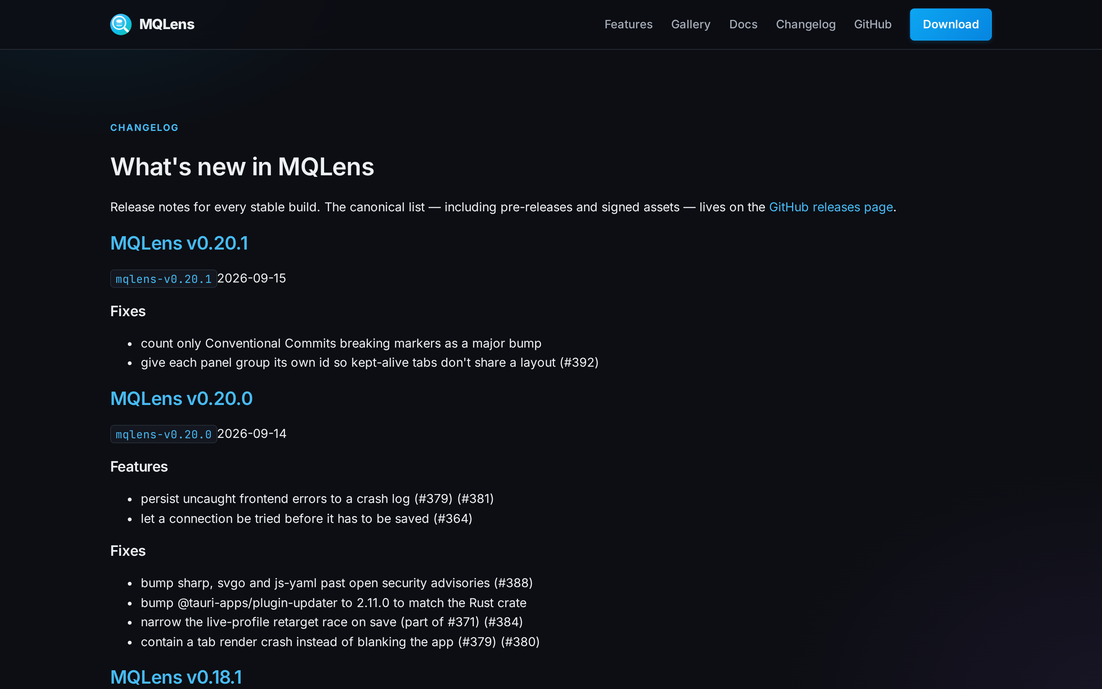Image resolution: width=1102 pixels, height=689 pixels.
Task: Click the date 2026-09-15
Action: click(251, 278)
